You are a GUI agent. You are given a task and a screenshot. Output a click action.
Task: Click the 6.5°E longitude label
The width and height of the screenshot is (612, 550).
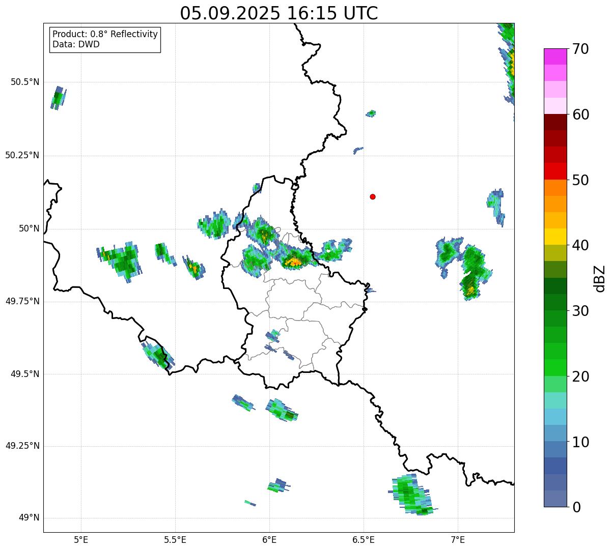tap(364, 540)
